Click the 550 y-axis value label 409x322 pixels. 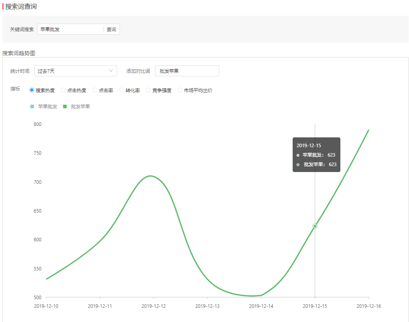tap(37, 268)
